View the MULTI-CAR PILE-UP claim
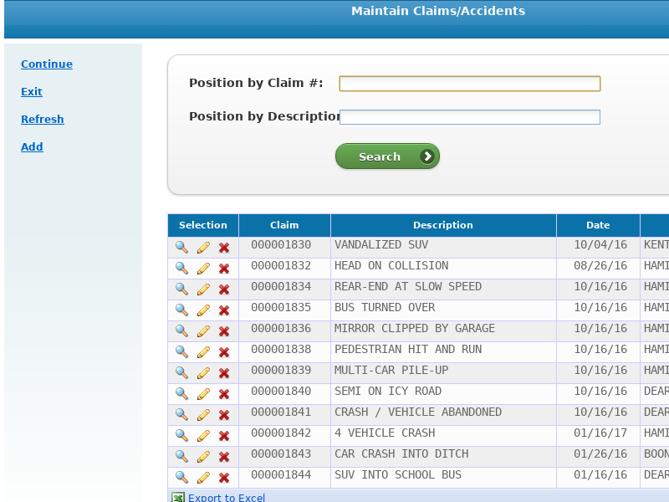 [x=181, y=372]
